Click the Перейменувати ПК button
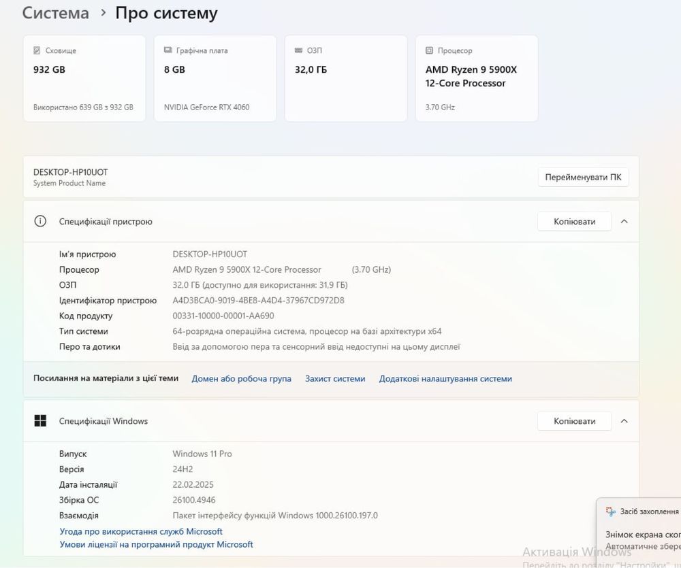 coord(583,177)
